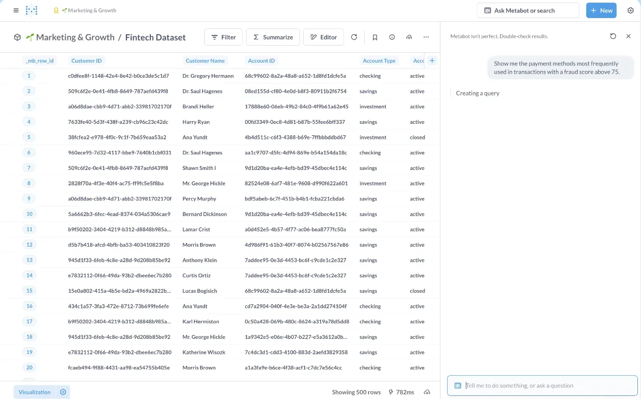Open the dataset info panel
641x399 pixels.
(392, 37)
